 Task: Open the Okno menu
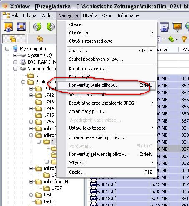(x=107, y=15)
